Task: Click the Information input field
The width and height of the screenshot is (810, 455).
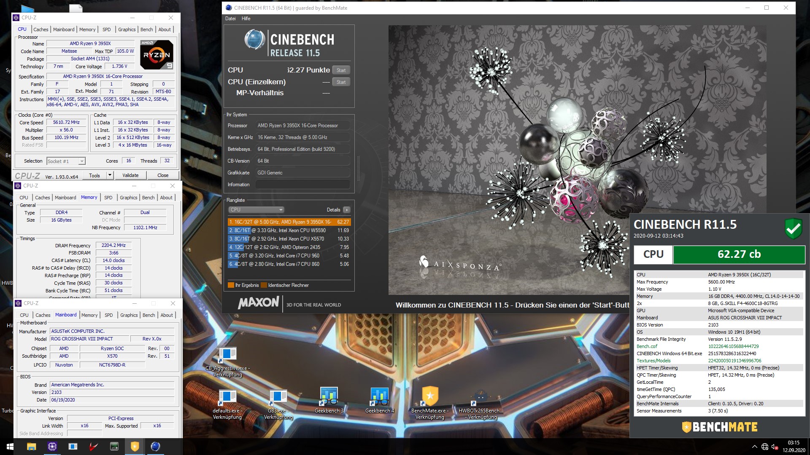Action: pos(302,185)
